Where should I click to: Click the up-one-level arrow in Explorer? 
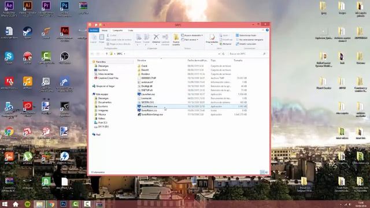(106, 54)
